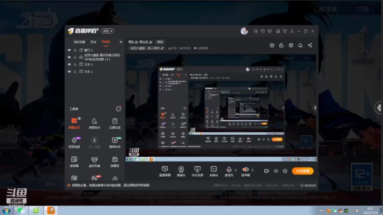383x215 pixels.
Task: Select the 可改名 scene tab
Action: tap(106, 42)
